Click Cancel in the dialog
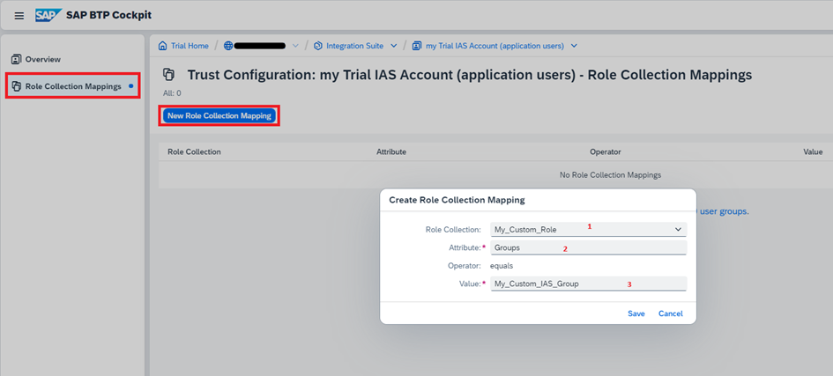The width and height of the screenshot is (833, 376). (671, 313)
